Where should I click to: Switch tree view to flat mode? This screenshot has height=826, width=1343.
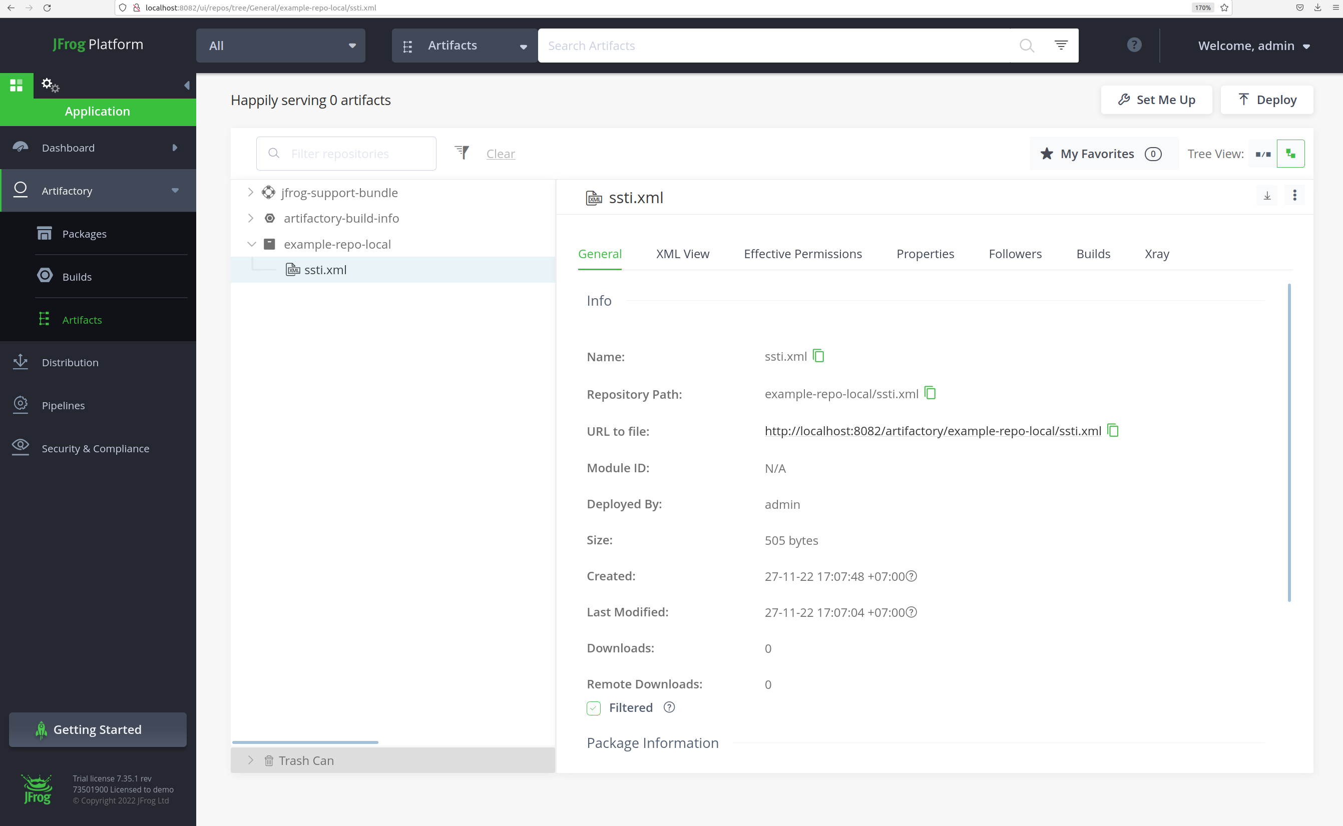pyautogui.click(x=1262, y=154)
